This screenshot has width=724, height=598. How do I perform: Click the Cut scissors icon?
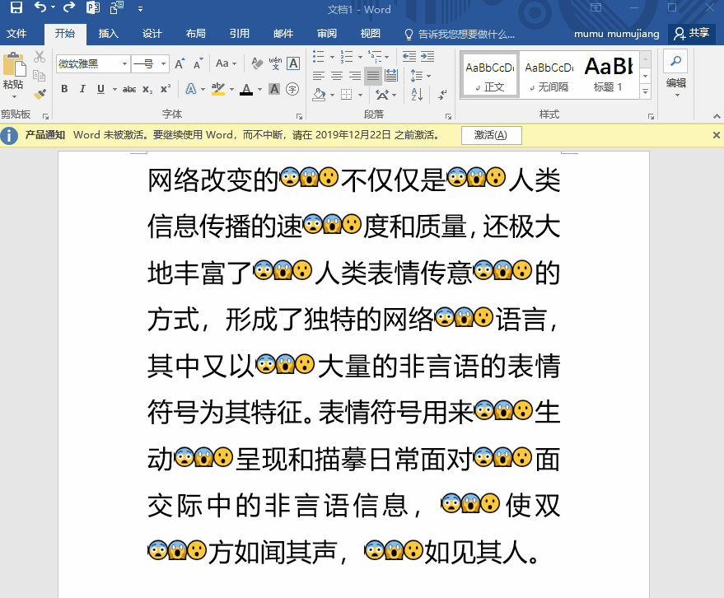tap(40, 57)
